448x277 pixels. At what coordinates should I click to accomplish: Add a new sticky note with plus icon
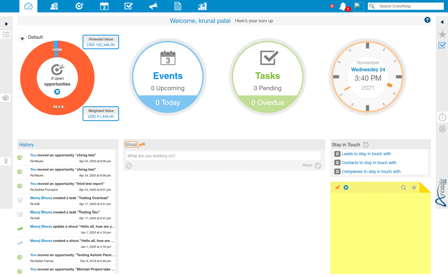click(346, 188)
